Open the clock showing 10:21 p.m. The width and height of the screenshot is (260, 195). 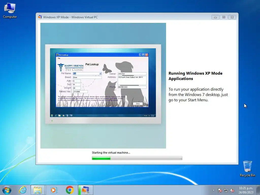click(246, 190)
